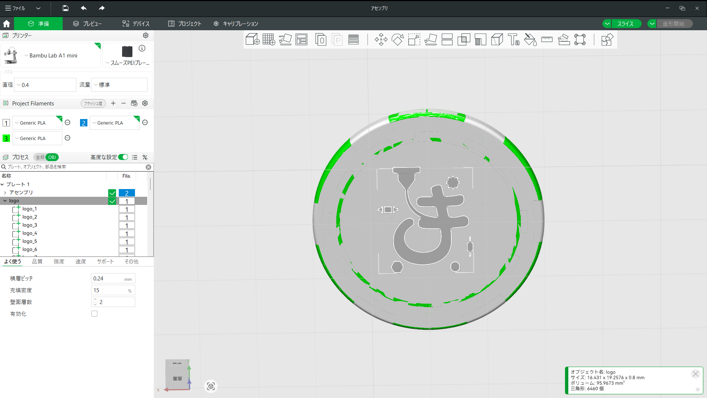Image resolution: width=707 pixels, height=398 pixels.
Task: Open the ファイル menu
Action: (x=15, y=8)
